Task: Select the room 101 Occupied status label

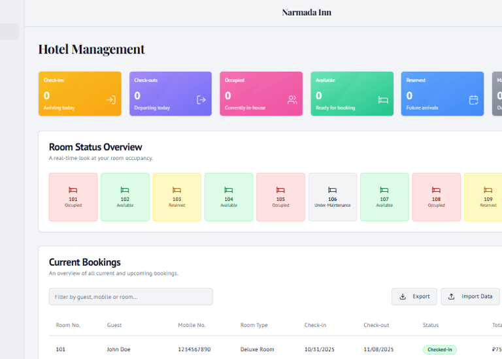Action: coord(73,205)
